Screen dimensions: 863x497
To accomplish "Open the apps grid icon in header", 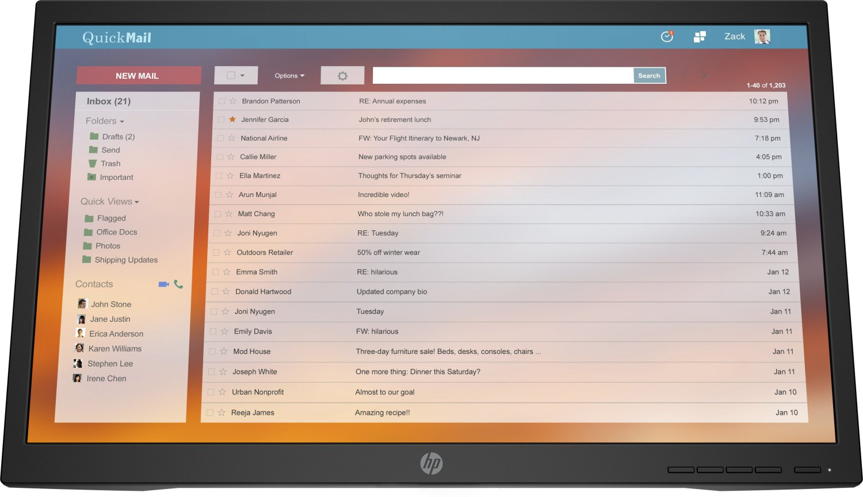I will coord(700,37).
